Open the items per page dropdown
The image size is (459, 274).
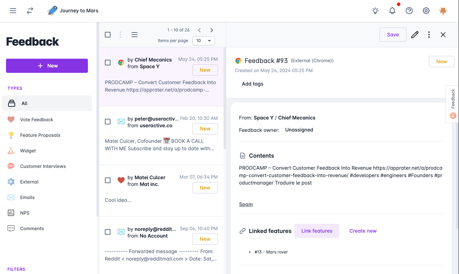pyautogui.click(x=204, y=41)
